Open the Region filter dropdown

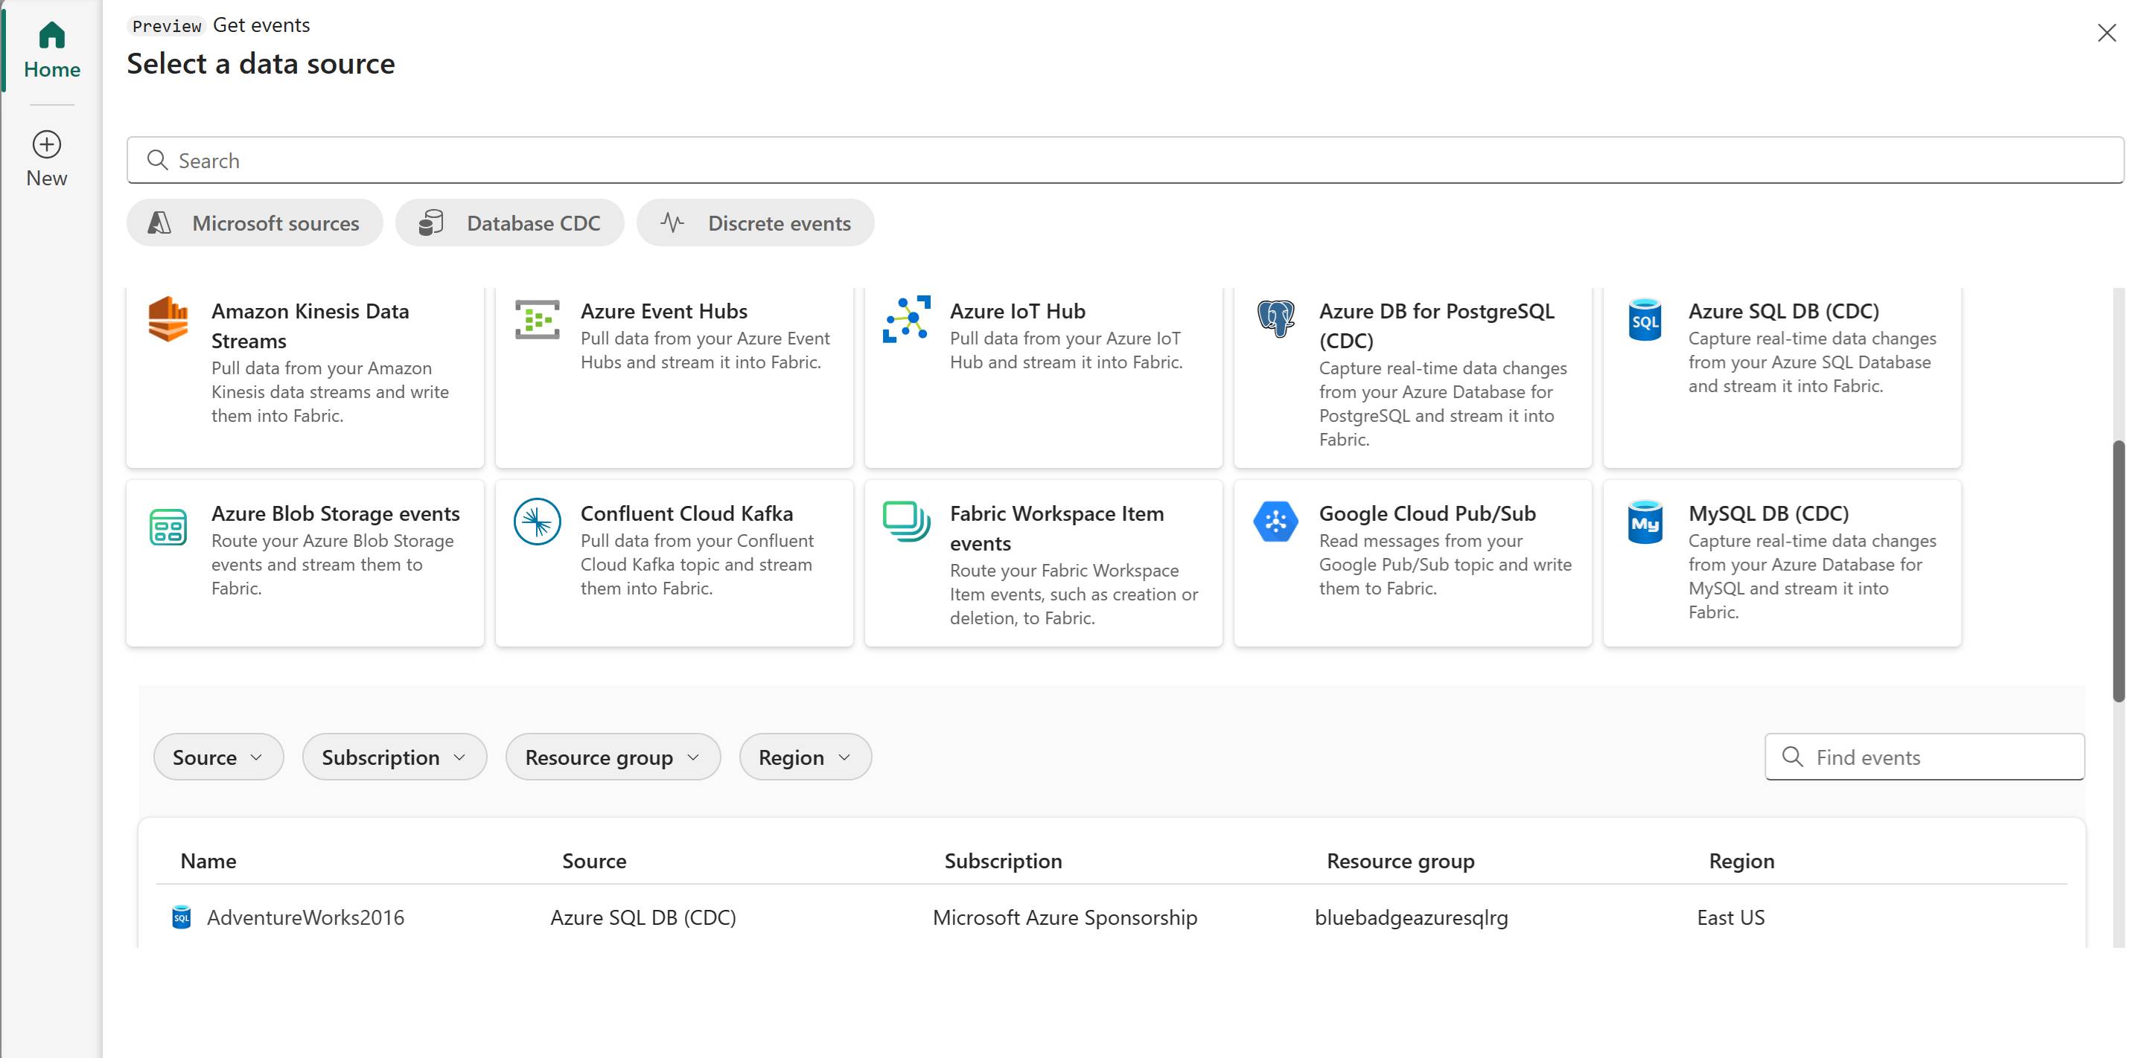(x=805, y=757)
